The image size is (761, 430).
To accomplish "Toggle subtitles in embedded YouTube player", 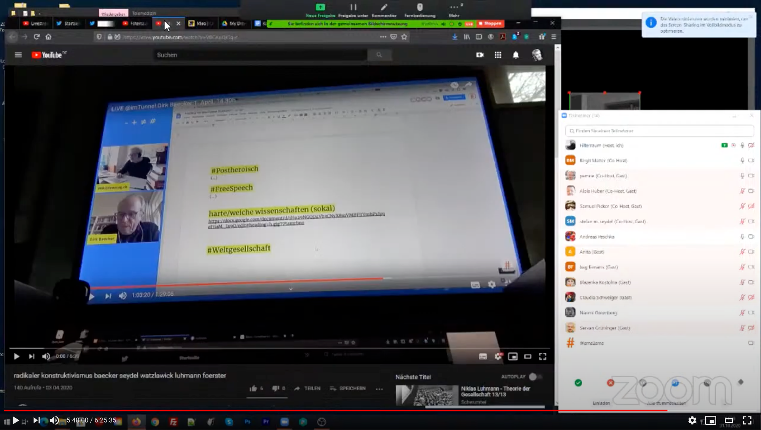I will coord(483,356).
